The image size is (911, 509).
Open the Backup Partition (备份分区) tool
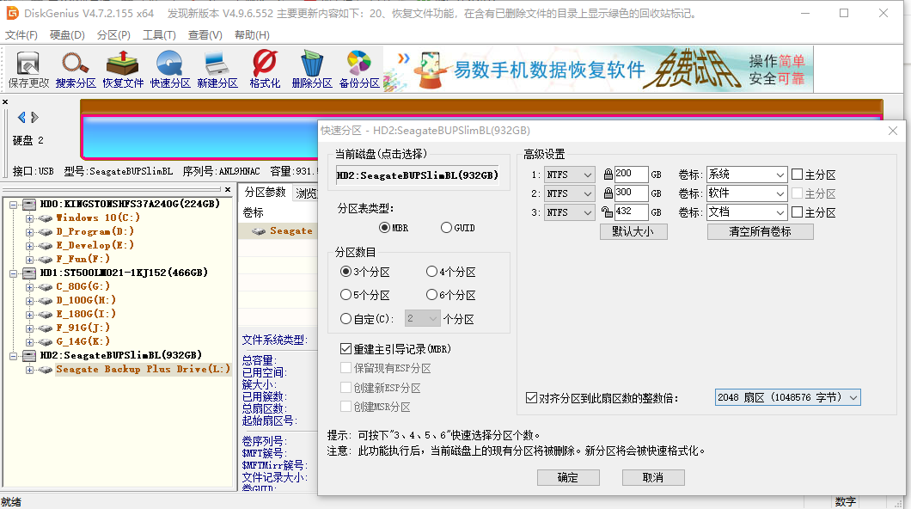click(359, 70)
